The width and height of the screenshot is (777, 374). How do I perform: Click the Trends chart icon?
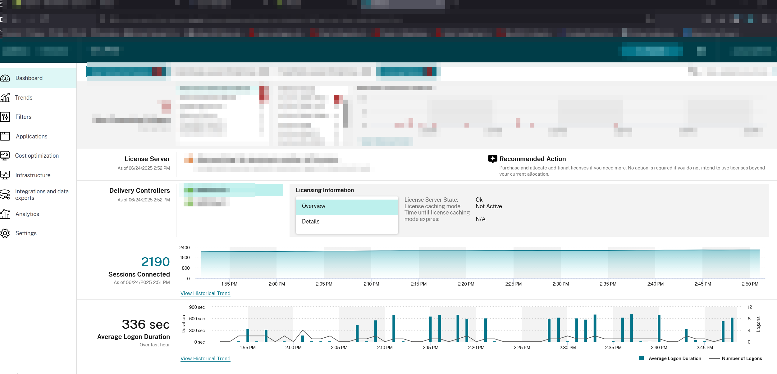[5, 97]
